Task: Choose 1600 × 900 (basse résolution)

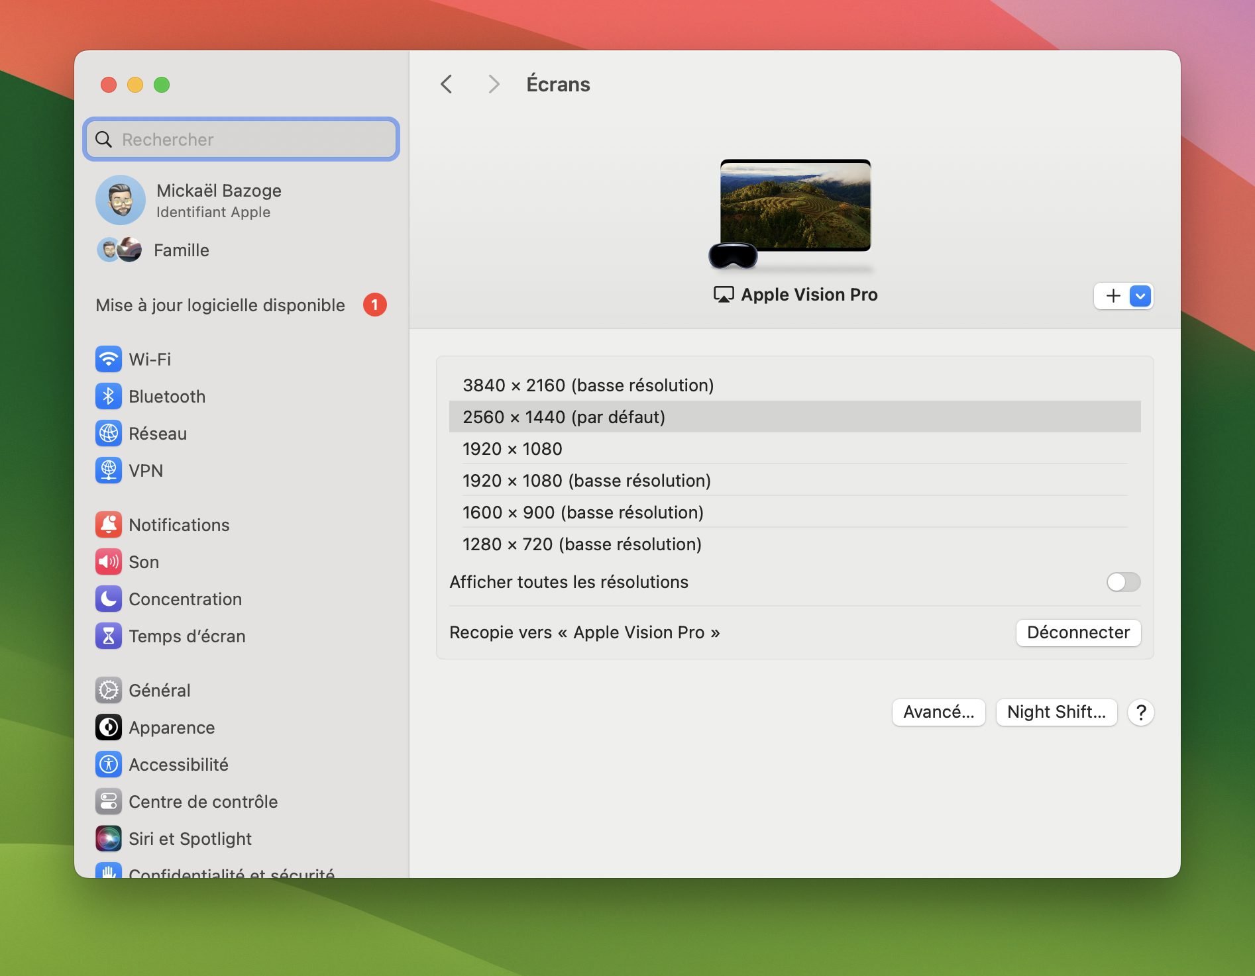Action: click(x=795, y=512)
